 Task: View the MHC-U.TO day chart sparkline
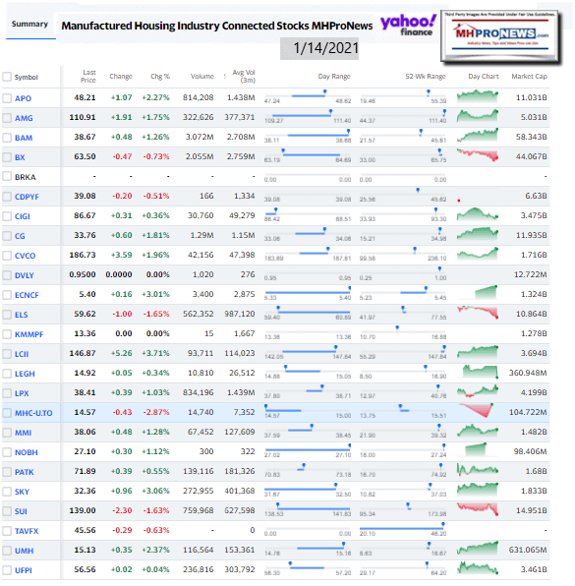pyautogui.click(x=477, y=410)
